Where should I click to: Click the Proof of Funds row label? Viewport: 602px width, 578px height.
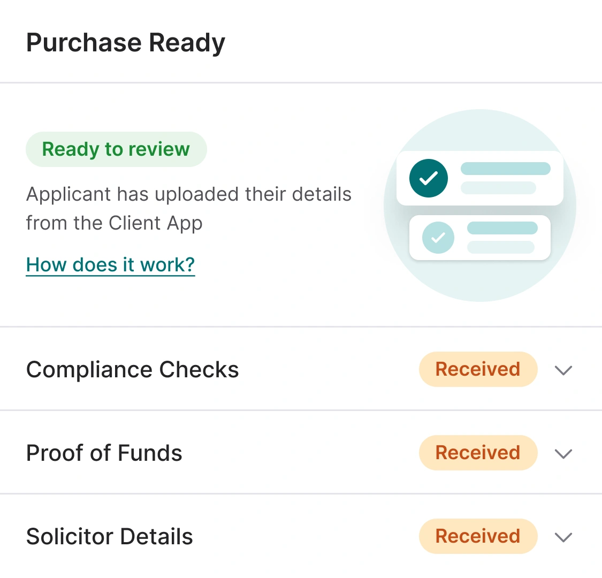point(104,453)
